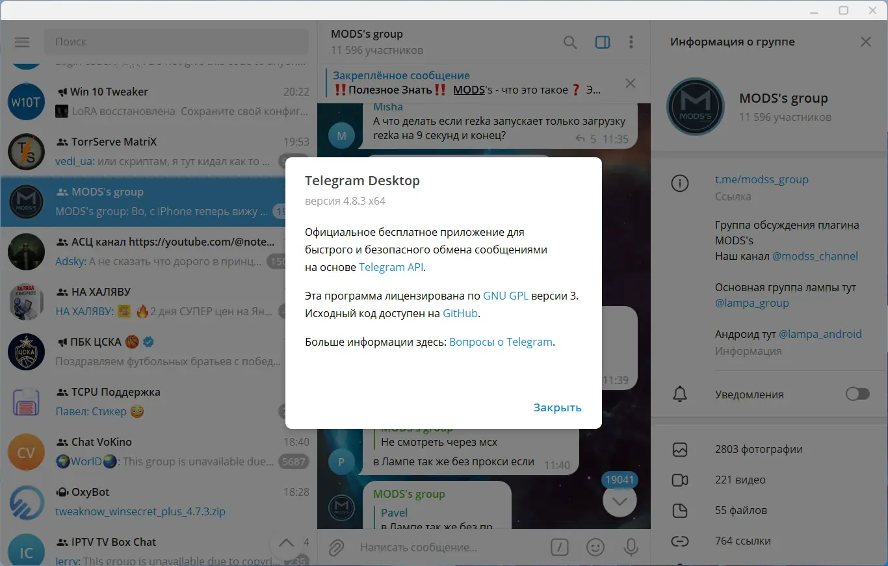Viewport: 888px width, 566px height.
Task: Open the GitHub source code link
Action: coord(460,313)
